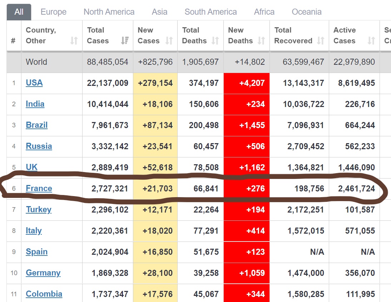Select World total deaths 1,905,697
Image resolution: width=391 pixels, height=302 pixels.
201,62
